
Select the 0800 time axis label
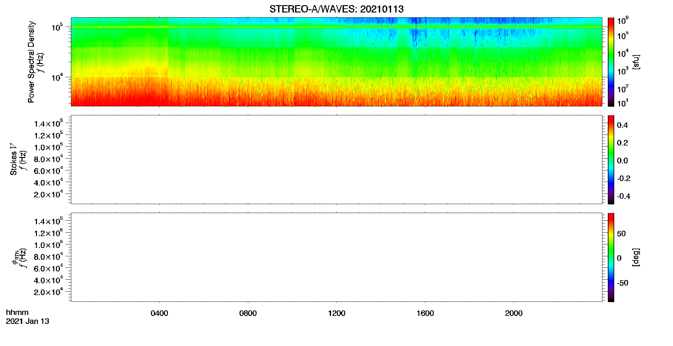click(x=248, y=313)
